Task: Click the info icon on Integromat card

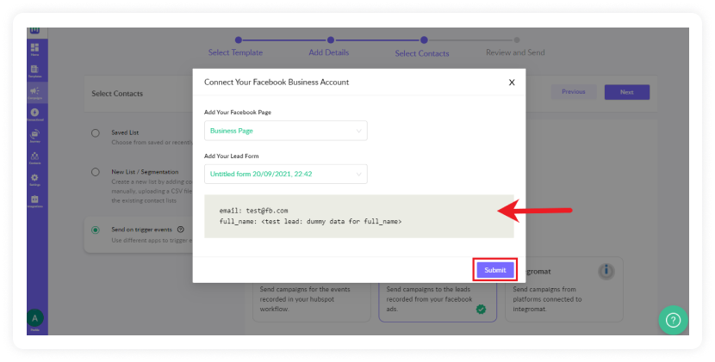Action: tap(606, 271)
